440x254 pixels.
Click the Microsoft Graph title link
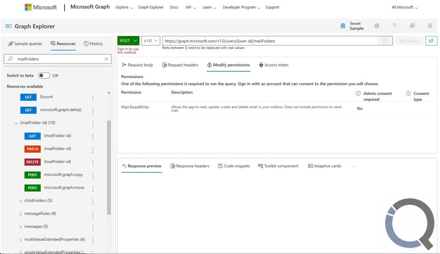tap(90, 7)
